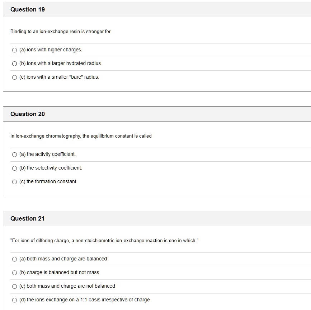Screen dimensions: 311x310
Task: Click the Question 19 header bar
Action: tap(27, 9)
